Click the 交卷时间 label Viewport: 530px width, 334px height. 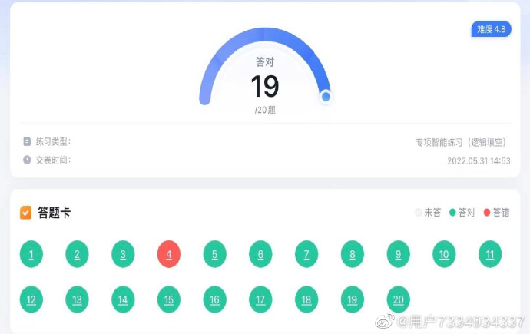pos(53,160)
